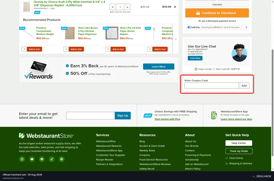Click the newsletter email input field
Image resolution: width=274 pixels, height=181 pixels.
coord(91,116)
